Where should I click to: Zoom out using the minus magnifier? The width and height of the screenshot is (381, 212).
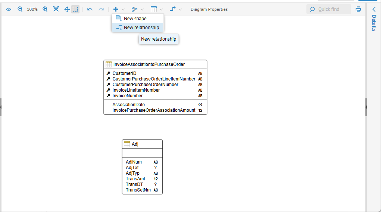click(x=20, y=9)
